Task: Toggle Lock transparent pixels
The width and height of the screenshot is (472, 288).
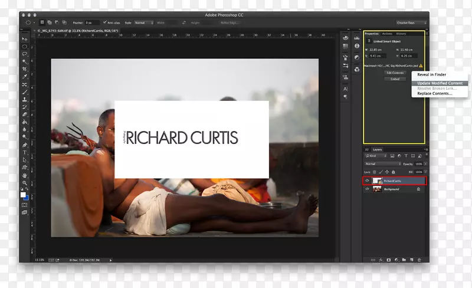Action: (x=375, y=172)
